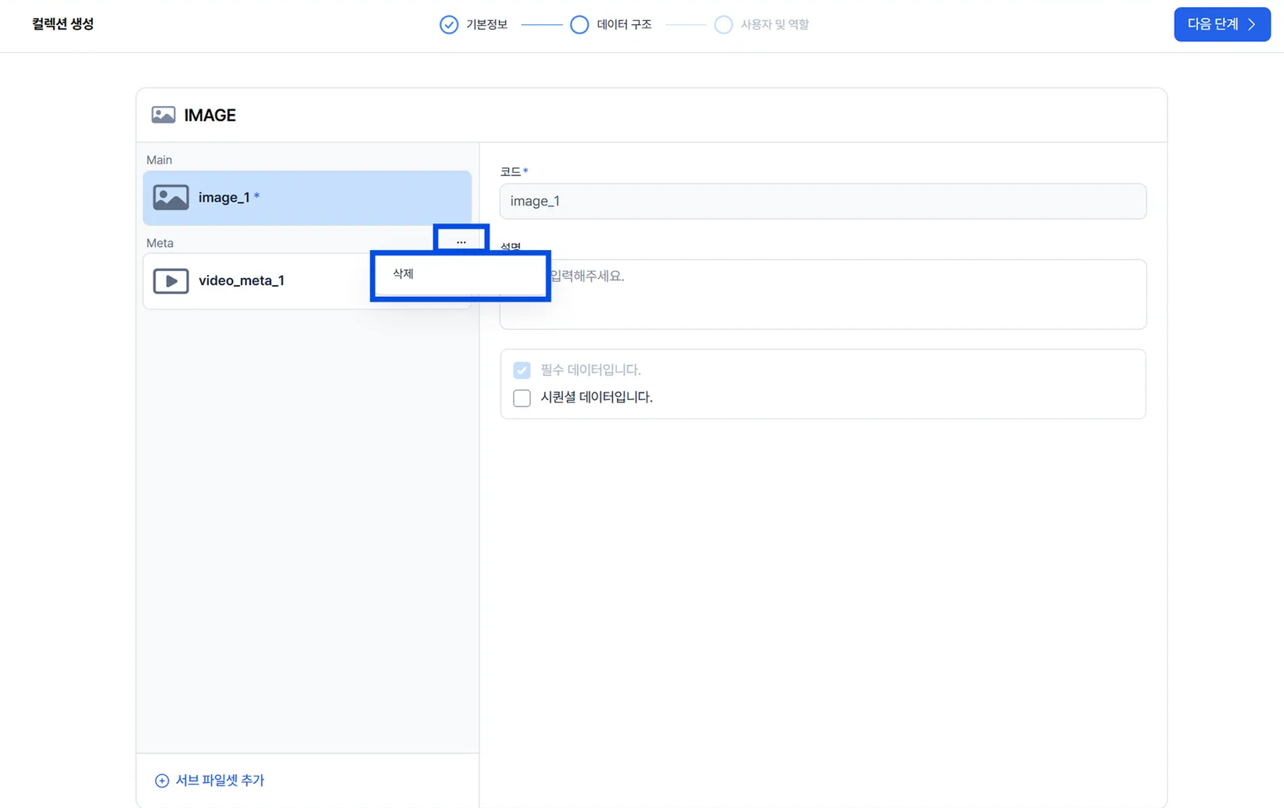Click the 사용자 및 역할 step circle

(x=723, y=24)
